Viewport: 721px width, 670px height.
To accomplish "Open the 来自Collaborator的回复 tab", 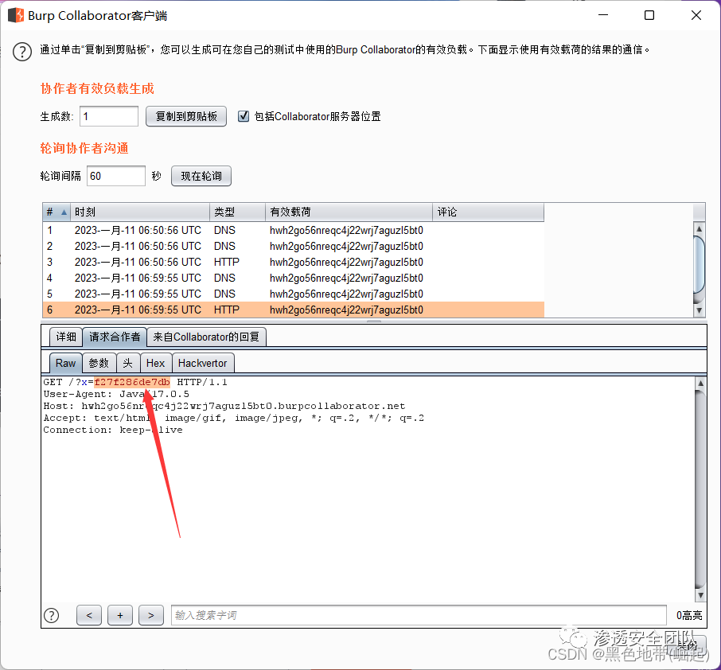I will pos(206,337).
